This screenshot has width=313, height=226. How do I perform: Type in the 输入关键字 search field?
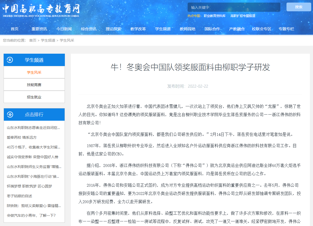tap(234, 7)
